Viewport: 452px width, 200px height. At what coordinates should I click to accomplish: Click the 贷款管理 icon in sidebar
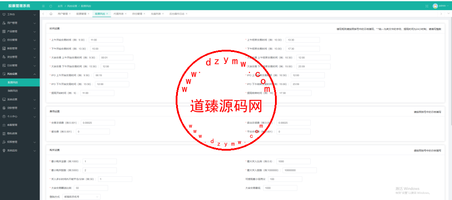coord(4,108)
